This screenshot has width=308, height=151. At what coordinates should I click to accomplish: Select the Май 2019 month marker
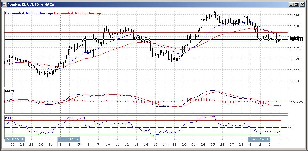point(14,140)
